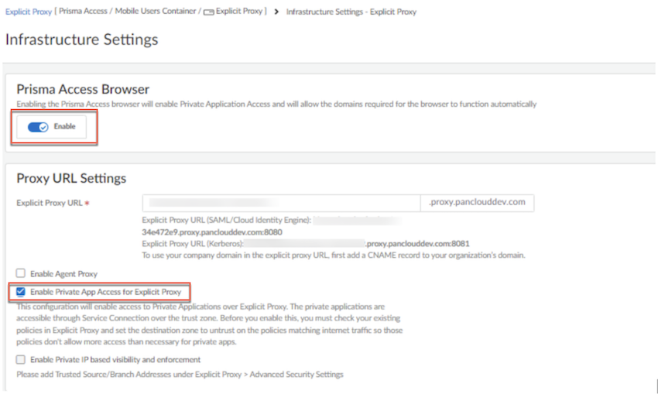
Task: Click the Prisma Access Browser section title
Action: click(83, 89)
